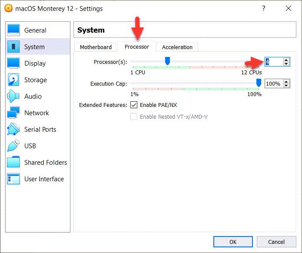
Task: Open the Storage disk icon
Action: pos(13,80)
